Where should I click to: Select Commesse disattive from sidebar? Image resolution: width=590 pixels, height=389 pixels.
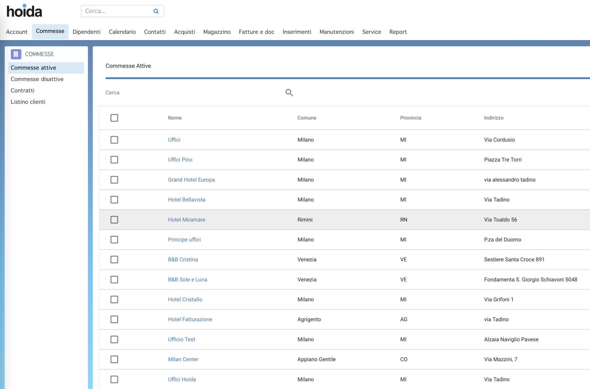pyautogui.click(x=37, y=79)
